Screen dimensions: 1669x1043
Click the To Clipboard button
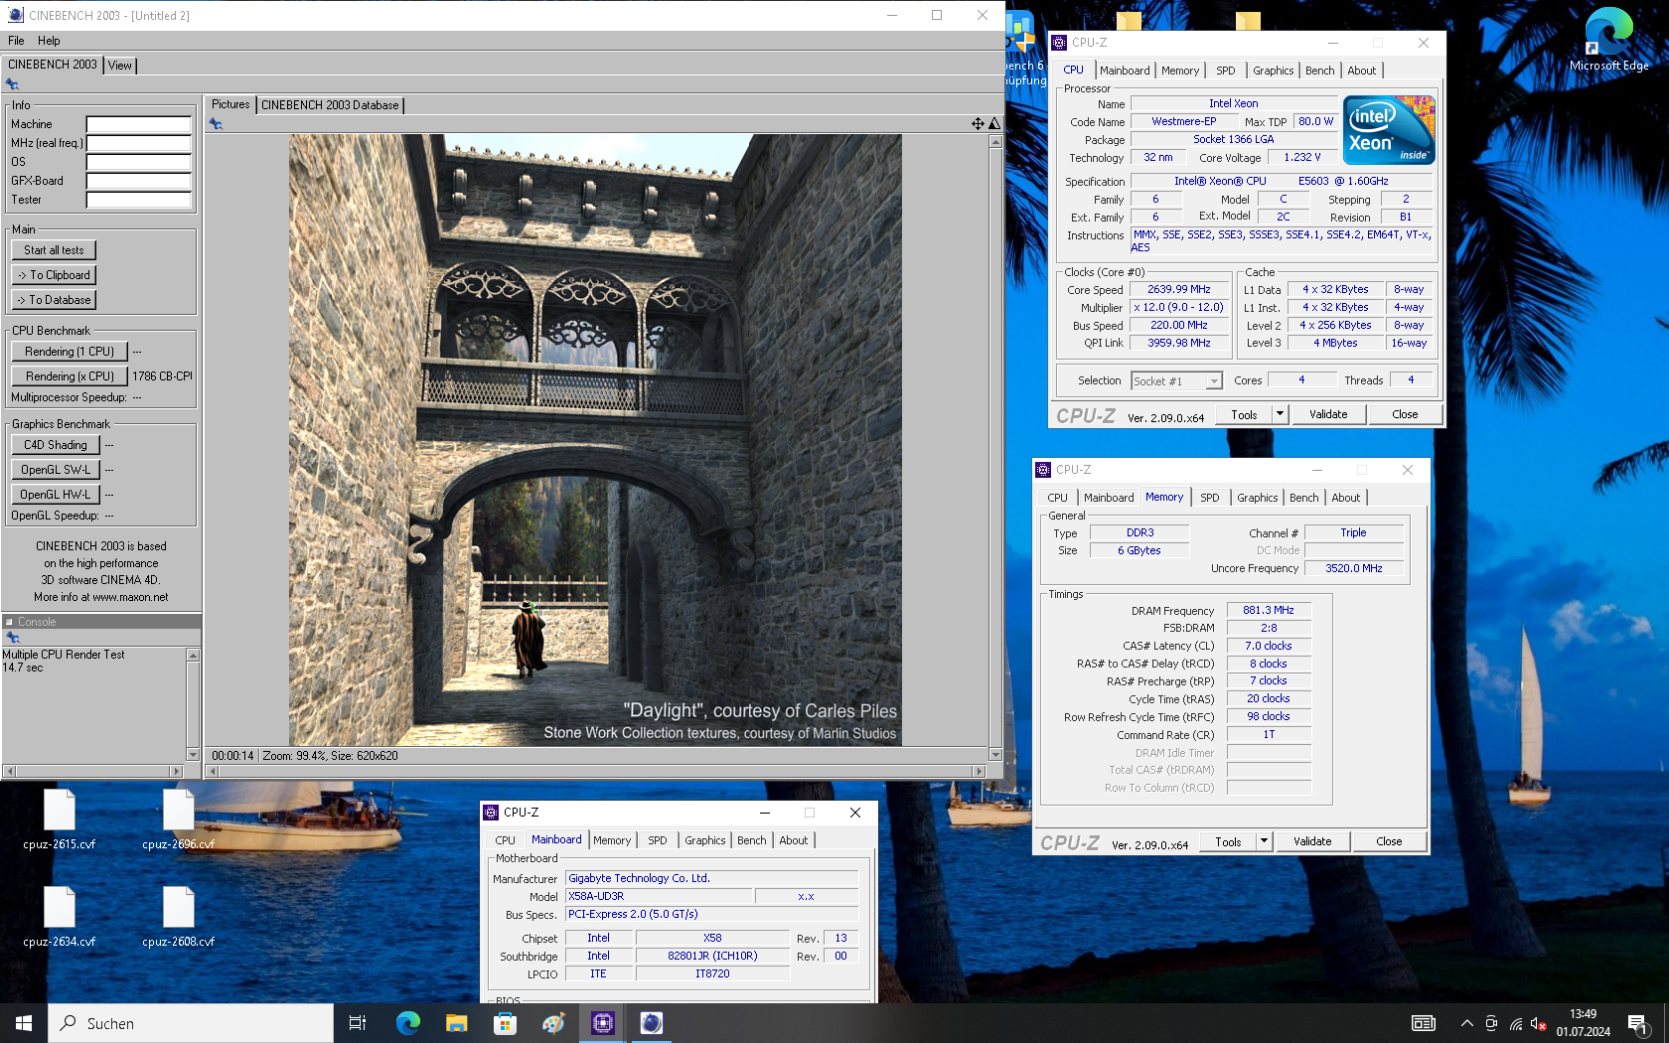click(x=54, y=275)
